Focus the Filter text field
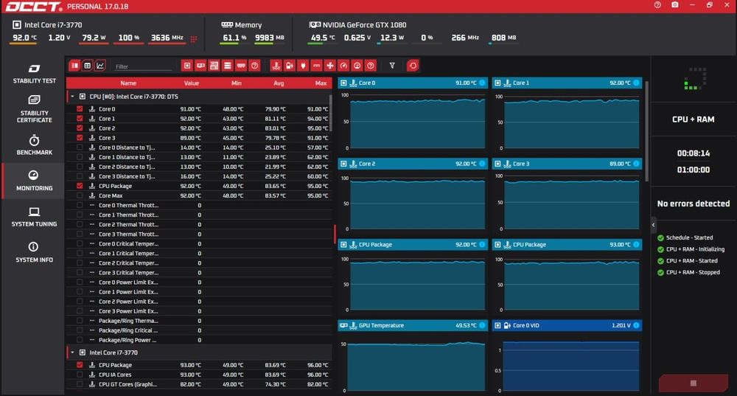The width and height of the screenshot is (737, 396). (x=144, y=66)
